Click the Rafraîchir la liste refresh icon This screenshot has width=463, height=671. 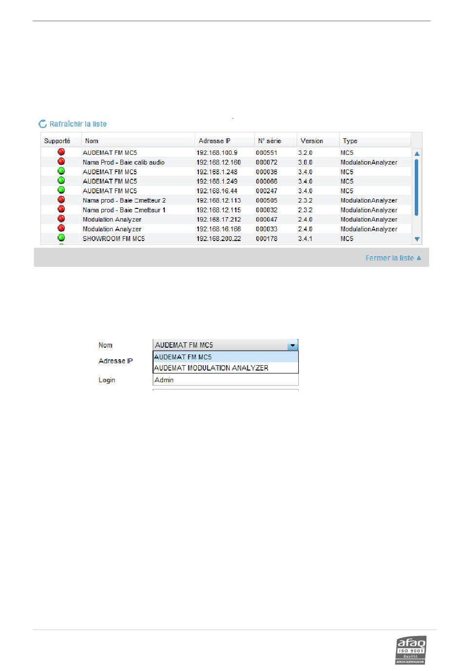[43, 124]
